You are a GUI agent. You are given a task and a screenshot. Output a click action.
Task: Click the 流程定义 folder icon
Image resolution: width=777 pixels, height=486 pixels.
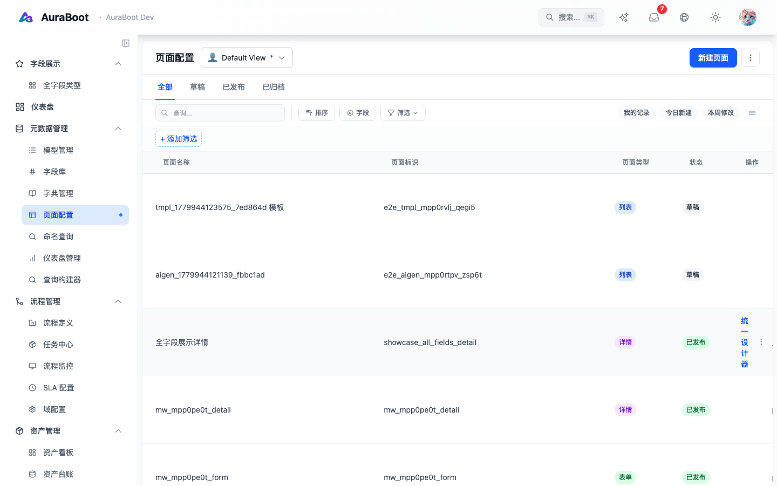coord(32,323)
